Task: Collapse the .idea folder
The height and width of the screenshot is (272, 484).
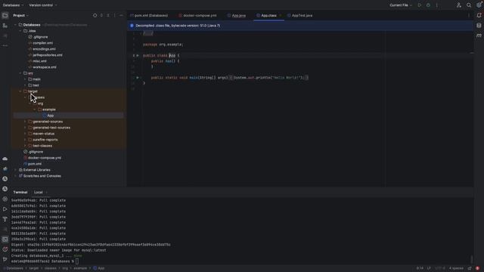Action: click(x=20, y=31)
